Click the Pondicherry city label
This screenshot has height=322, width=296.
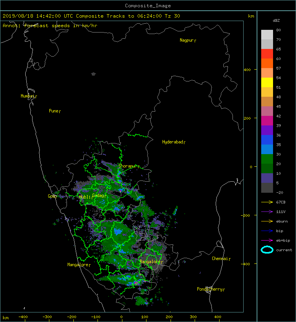pos(210,289)
